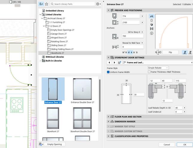The height and width of the screenshot is (148, 193).
Task: Enable Frame Thickness=Wall Thickness checkbox
Action: 149,72
